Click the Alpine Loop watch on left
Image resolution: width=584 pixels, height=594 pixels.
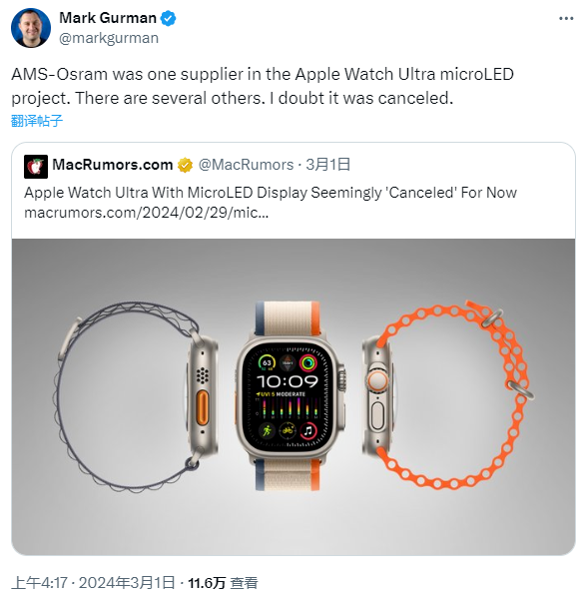pyautogui.click(x=135, y=396)
